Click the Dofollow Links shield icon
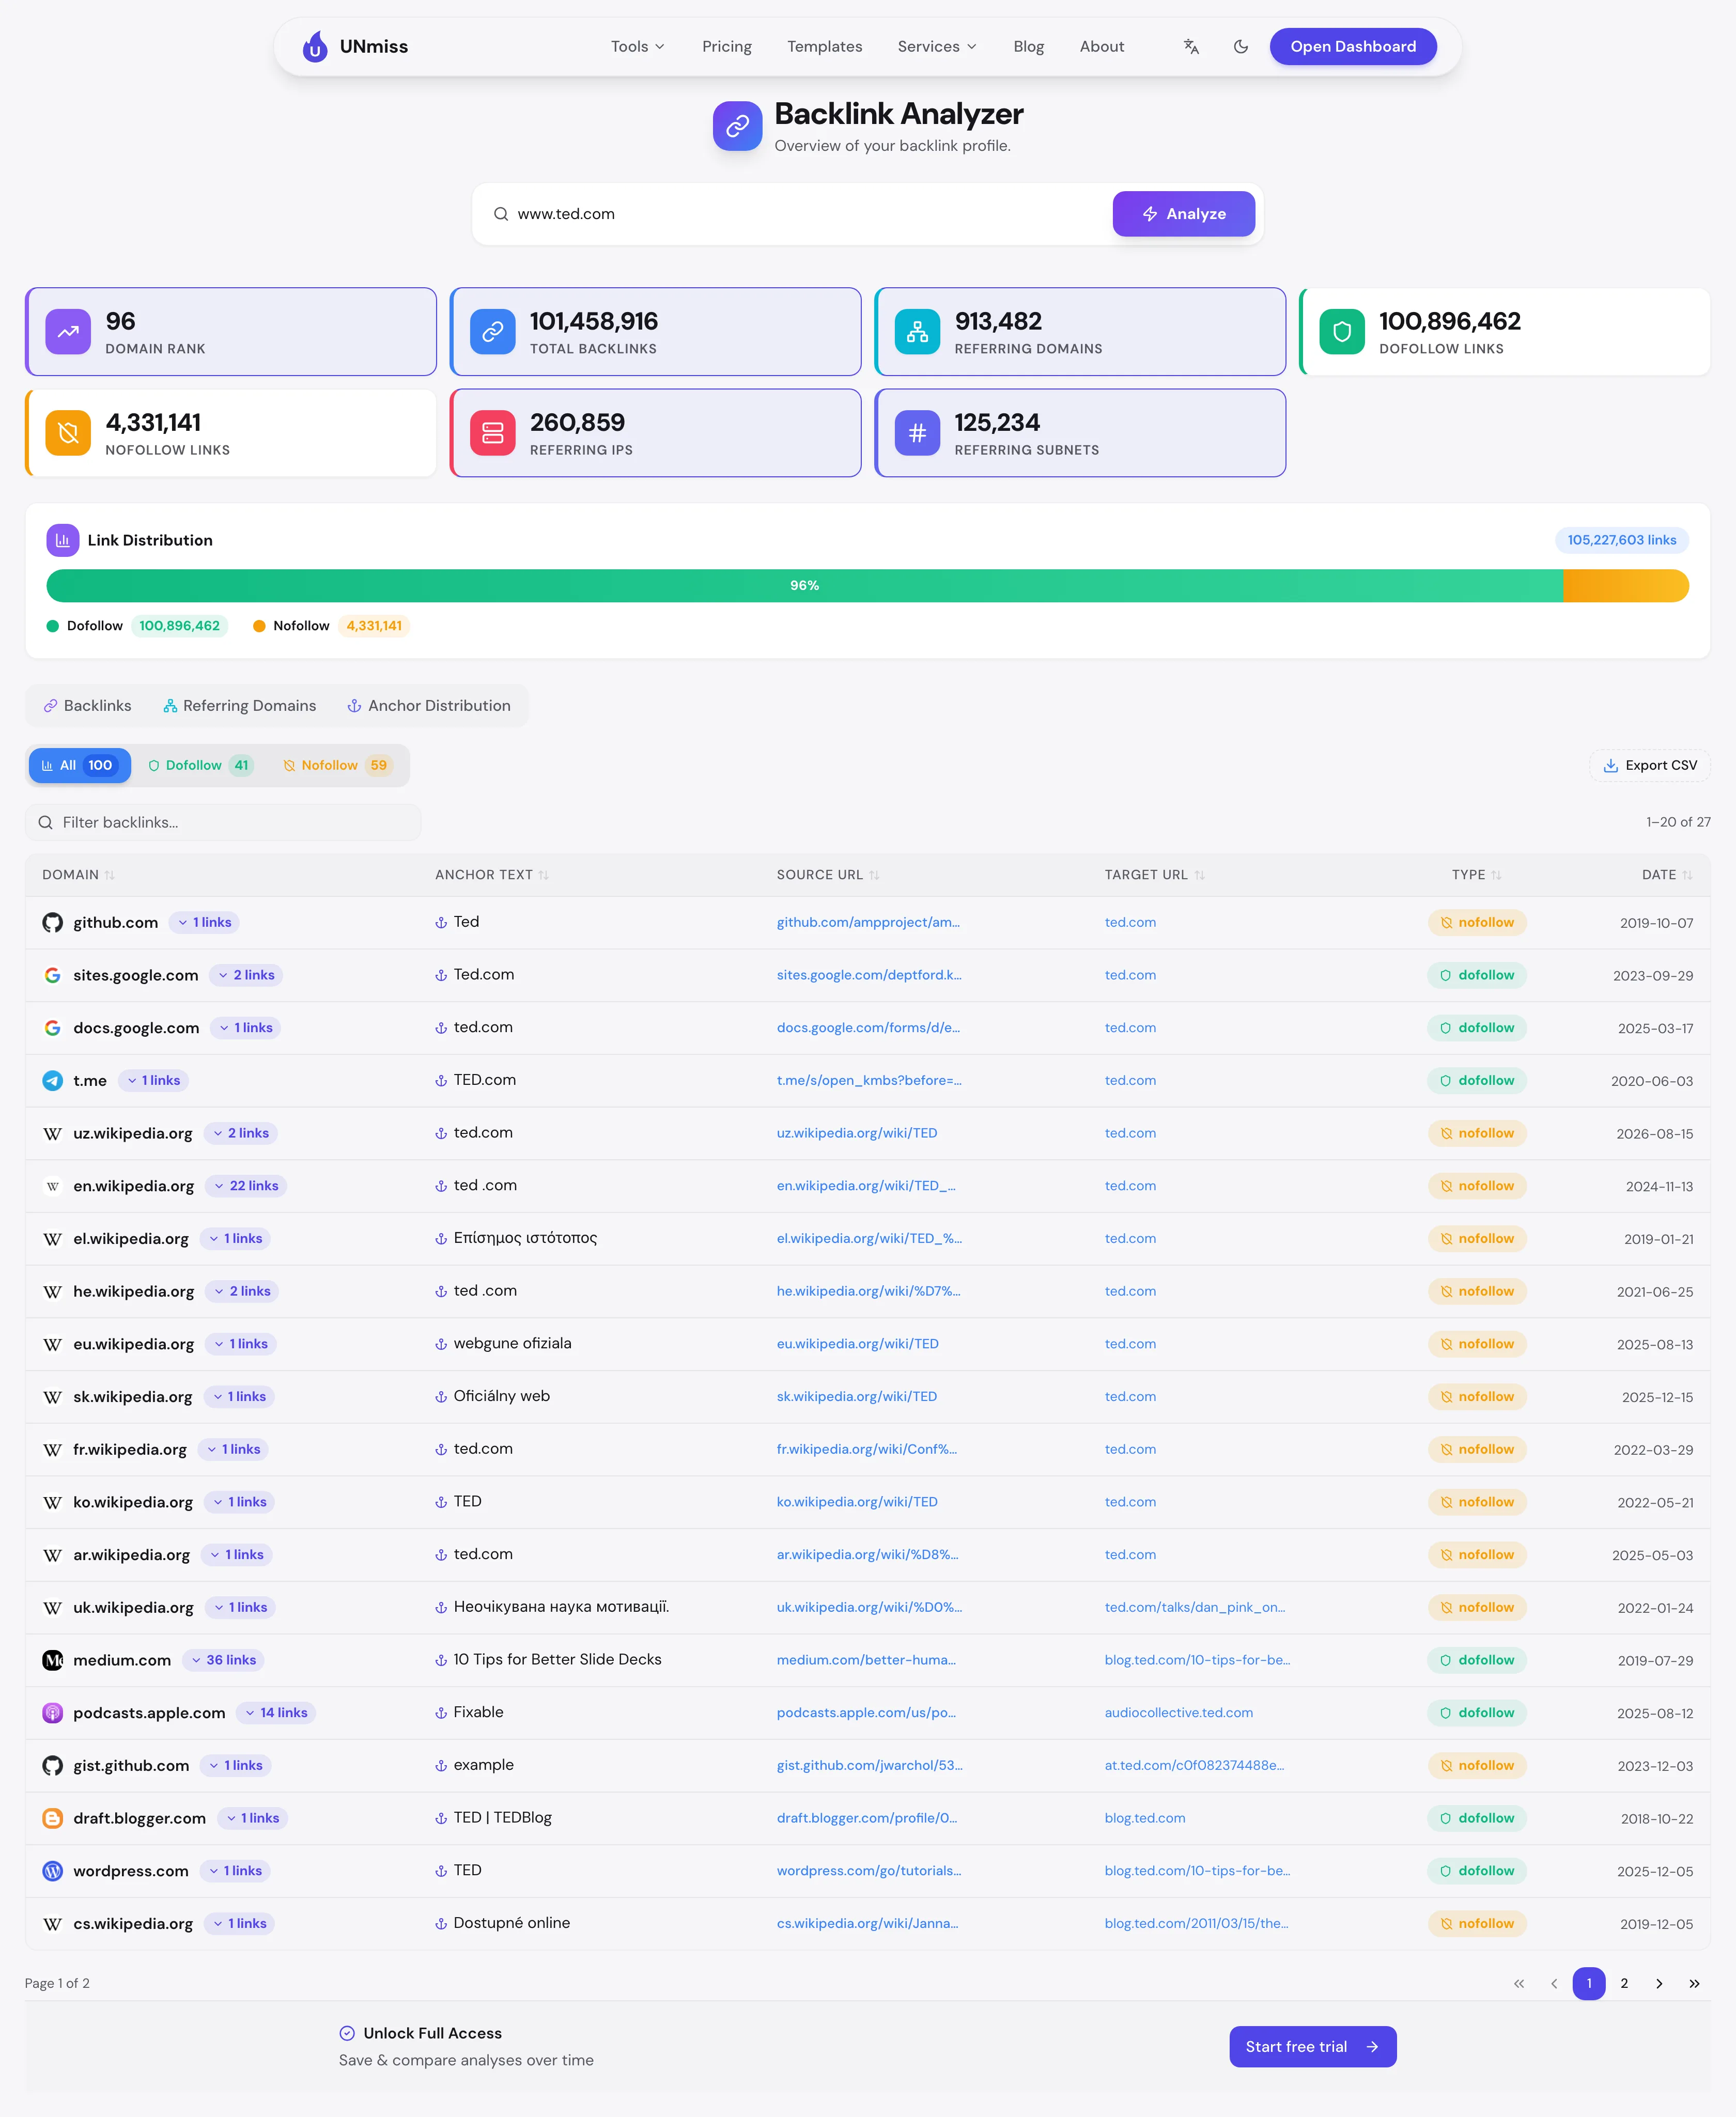Screen dimensions: 1736x2117 tap(1342, 332)
